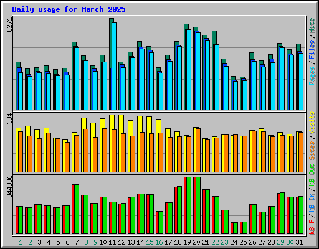Viewport: 319px width, 249px height.
Task: Select day 13 on the x-axis
Action: [131, 242]
